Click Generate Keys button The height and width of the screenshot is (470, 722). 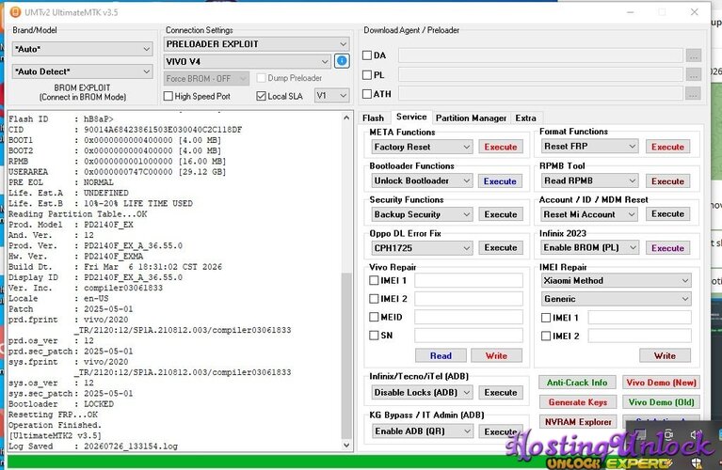[x=577, y=402]
